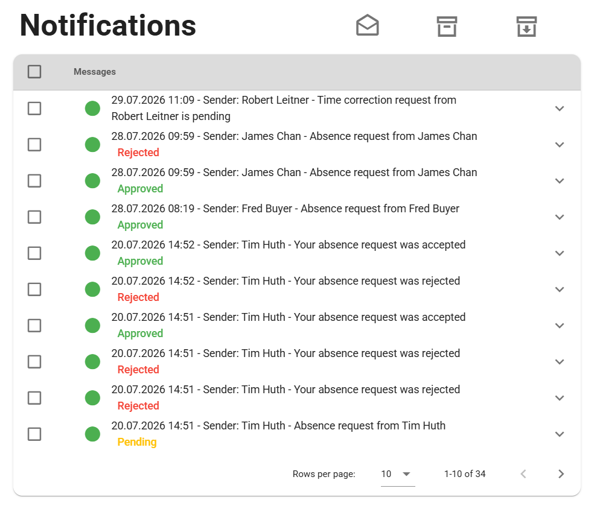Click green status dot for Robert Leitner notification
This screenshot has height=506, width=594.
click(x=92, y=108)
